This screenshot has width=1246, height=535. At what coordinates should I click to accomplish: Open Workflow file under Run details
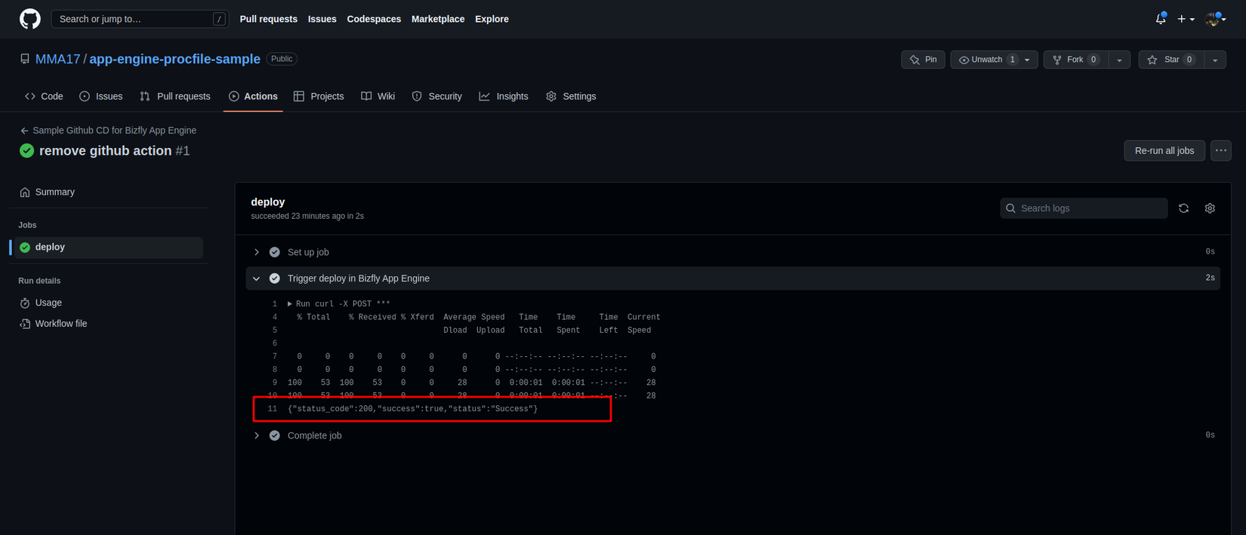(60, 324)
